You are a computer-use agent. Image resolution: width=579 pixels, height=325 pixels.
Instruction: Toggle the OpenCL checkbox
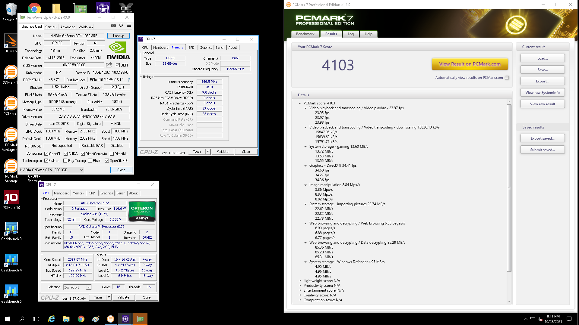[x=46, y=154]
